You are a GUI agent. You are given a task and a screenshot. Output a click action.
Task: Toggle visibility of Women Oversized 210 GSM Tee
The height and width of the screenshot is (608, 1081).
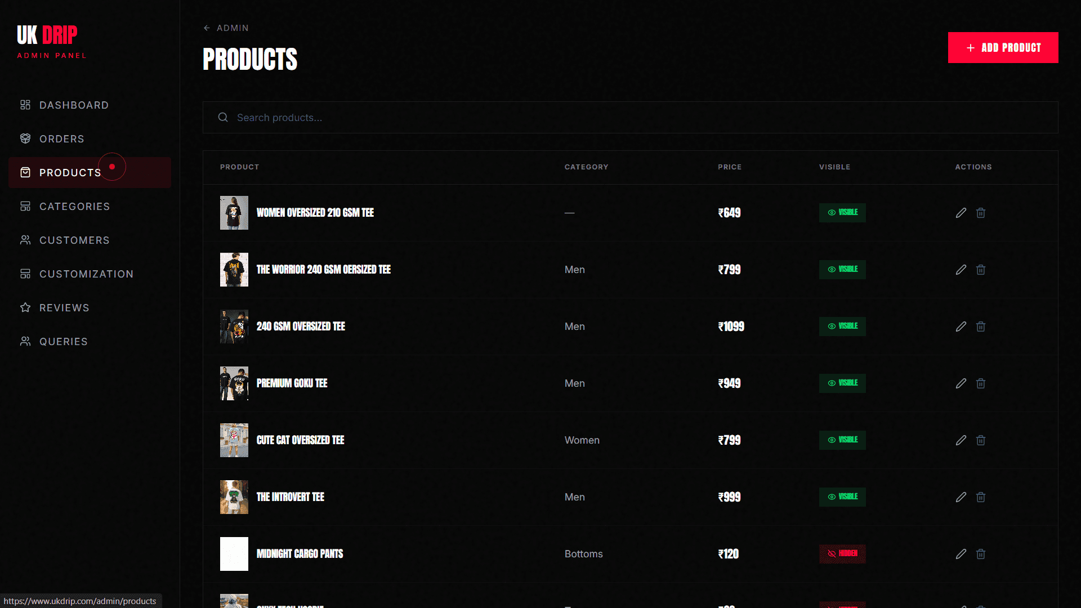pyautogui.click(x=842, y=213)
